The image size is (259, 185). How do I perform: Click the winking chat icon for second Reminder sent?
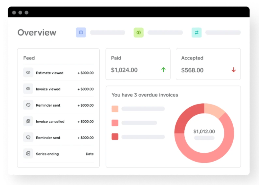[28, 138]
